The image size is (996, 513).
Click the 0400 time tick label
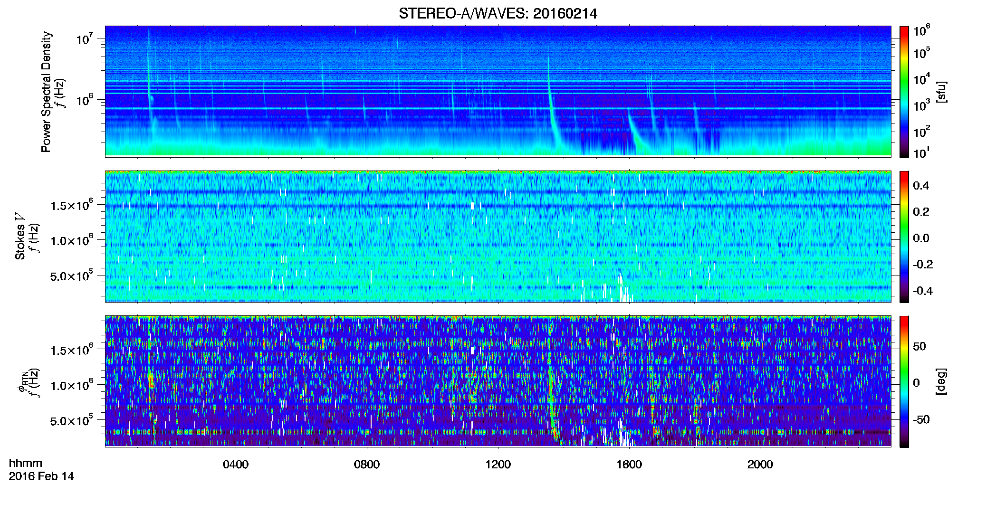[236, 465]
